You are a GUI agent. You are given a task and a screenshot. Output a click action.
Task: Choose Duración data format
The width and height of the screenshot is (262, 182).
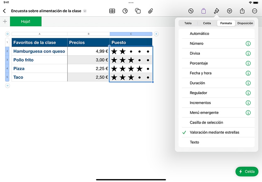pos(217,83)
